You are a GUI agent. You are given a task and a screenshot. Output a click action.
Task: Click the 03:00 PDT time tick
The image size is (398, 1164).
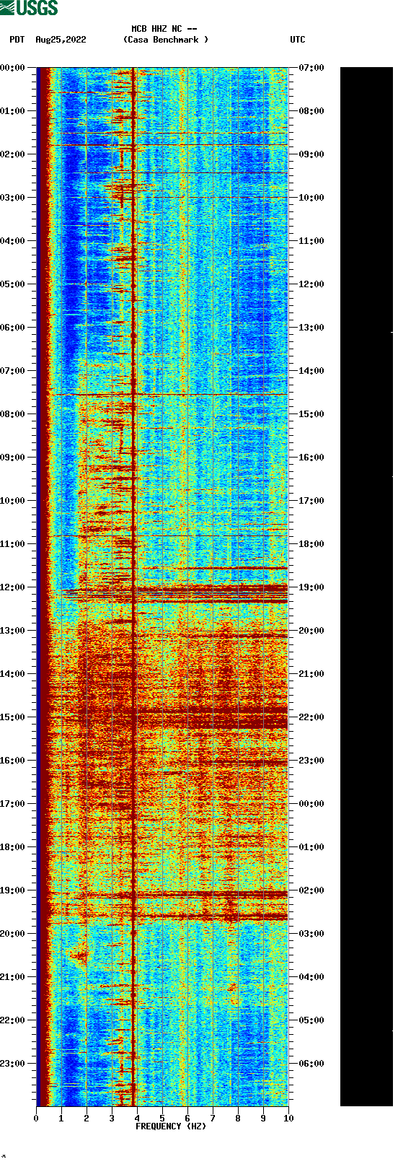13,198
